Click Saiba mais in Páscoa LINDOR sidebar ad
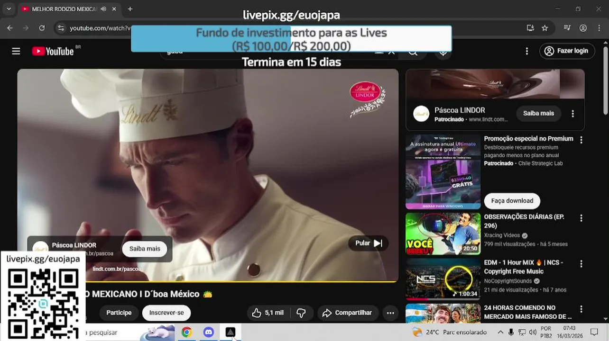Viewport: 609px width, 341px height. coord(538,114)
